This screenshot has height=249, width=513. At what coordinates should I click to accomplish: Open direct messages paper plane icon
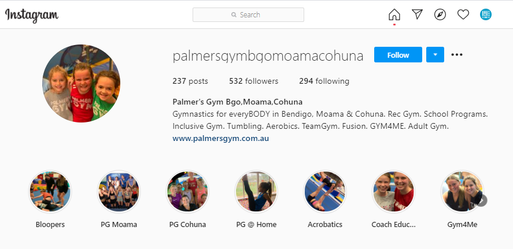417,14
